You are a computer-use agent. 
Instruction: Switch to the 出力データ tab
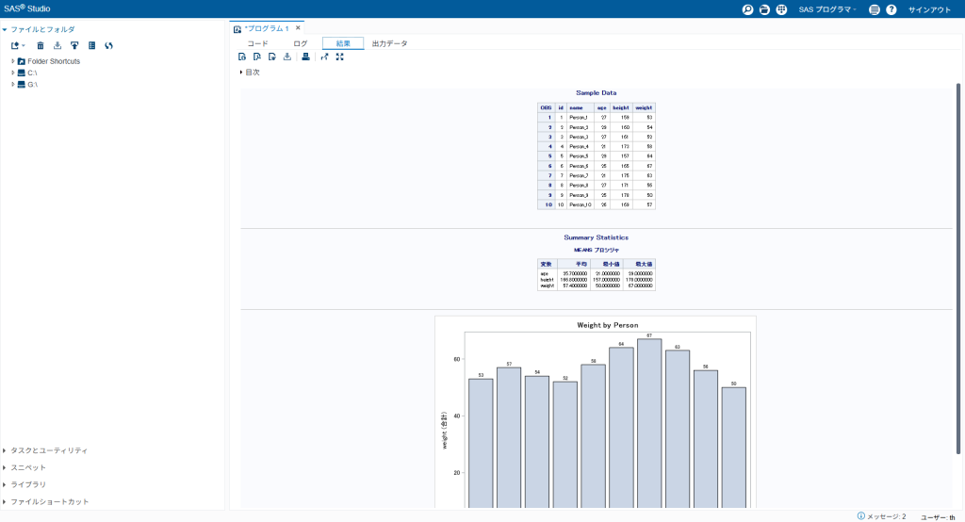389,43
